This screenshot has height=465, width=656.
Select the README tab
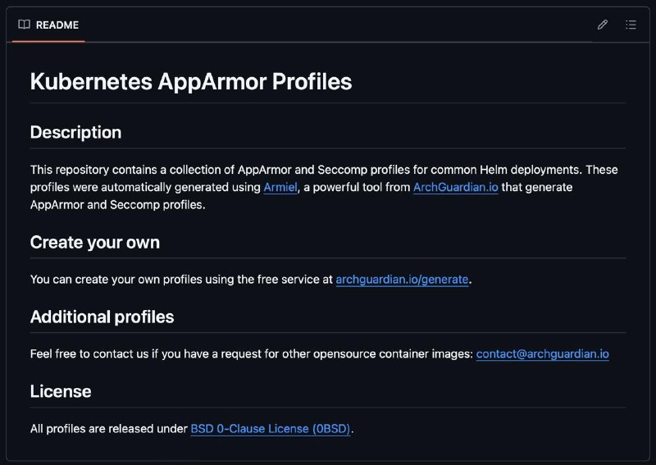coord(48,25)
